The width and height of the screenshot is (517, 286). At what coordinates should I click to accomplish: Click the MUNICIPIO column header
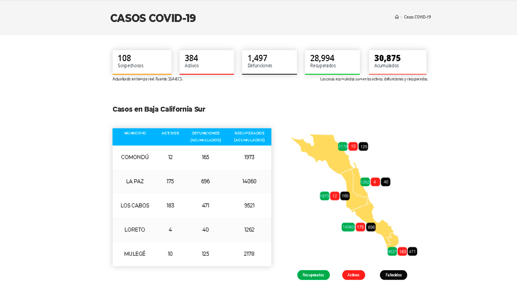pyautogui.click(x=135, y=133)
